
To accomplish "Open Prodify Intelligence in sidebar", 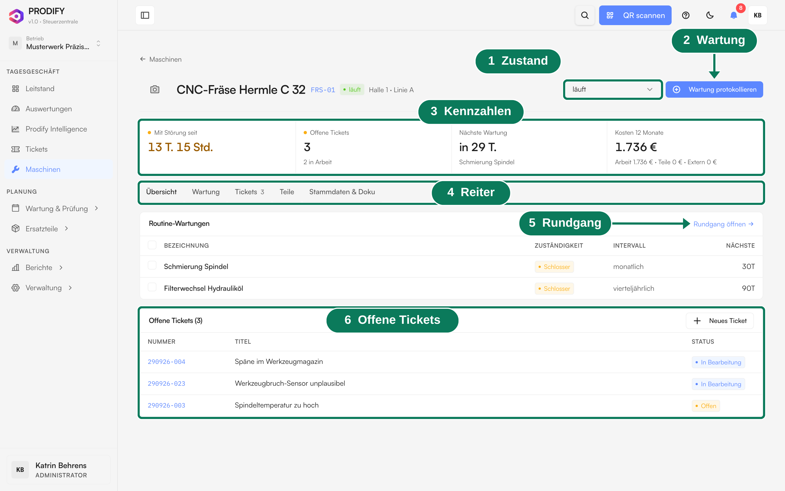I will tap(59, 129).
